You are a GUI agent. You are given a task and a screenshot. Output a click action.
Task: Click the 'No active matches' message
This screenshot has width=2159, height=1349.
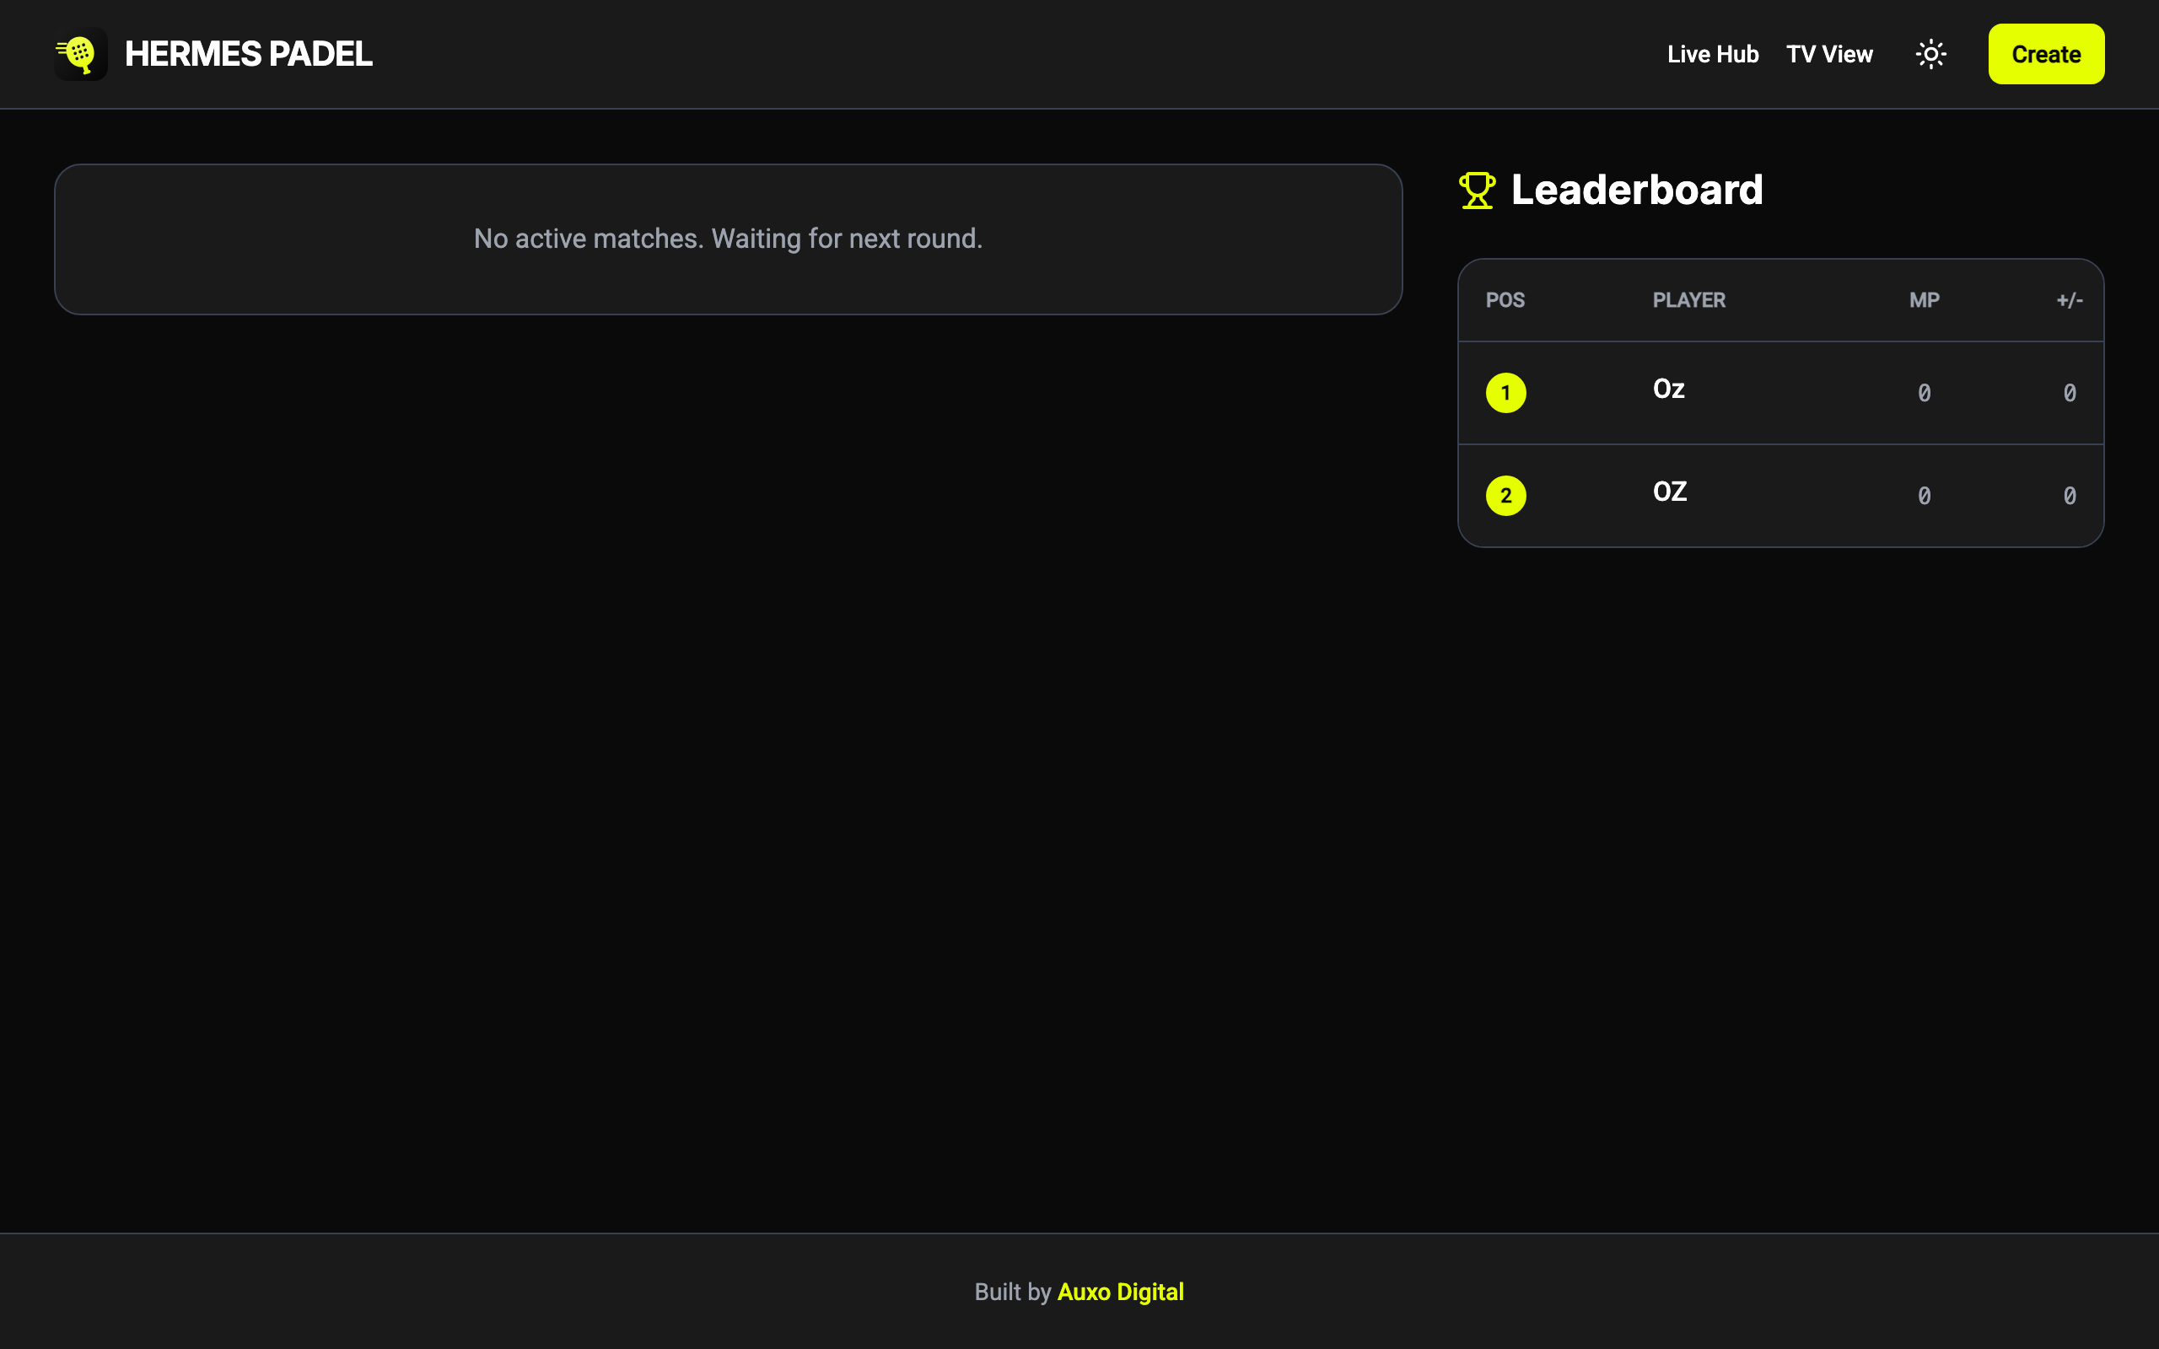tap(728, 239)
